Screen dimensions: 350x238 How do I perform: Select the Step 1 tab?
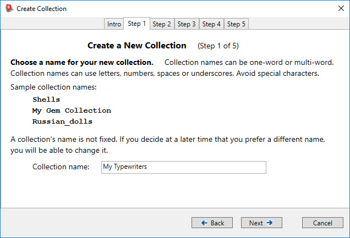(x=137, y=24)
